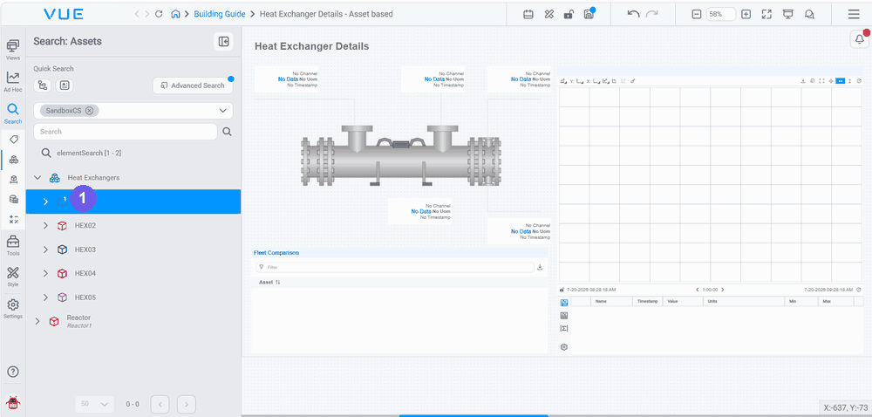Screen dimensions: 872x417
Task: Select the tag search category icon
Action: (x=14, y=139)
